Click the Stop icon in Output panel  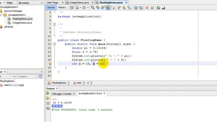pyautogui.click(x=48, y=103)
